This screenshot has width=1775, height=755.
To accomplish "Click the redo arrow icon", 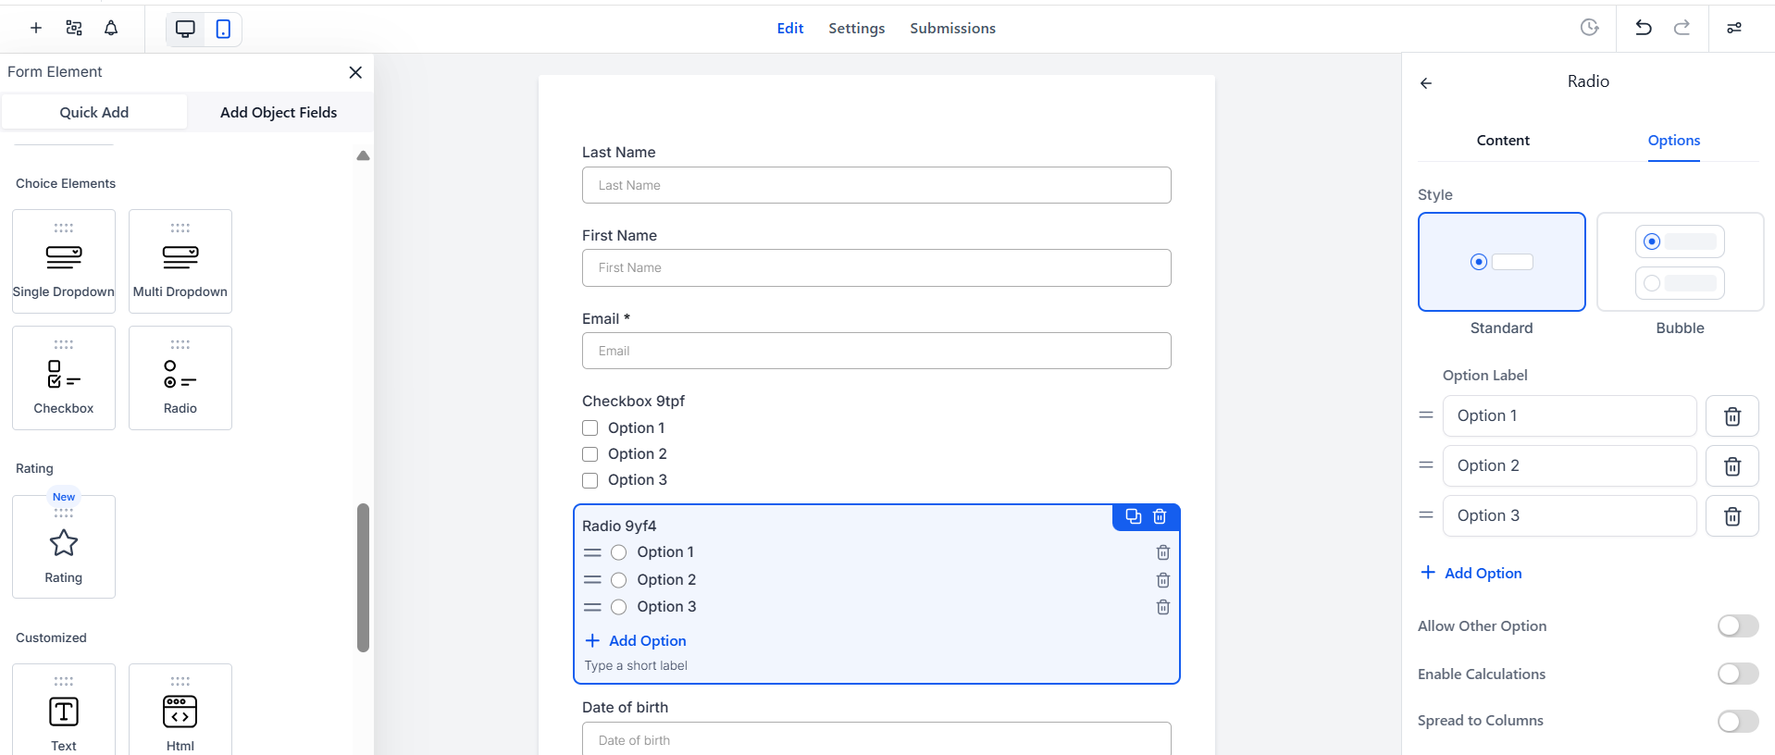I will coord(1682,28).
